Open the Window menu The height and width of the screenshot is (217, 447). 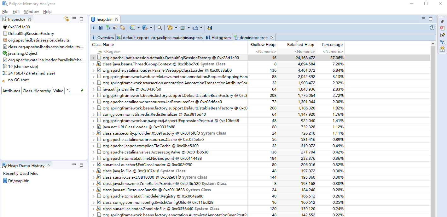click(x=31, y=12)
